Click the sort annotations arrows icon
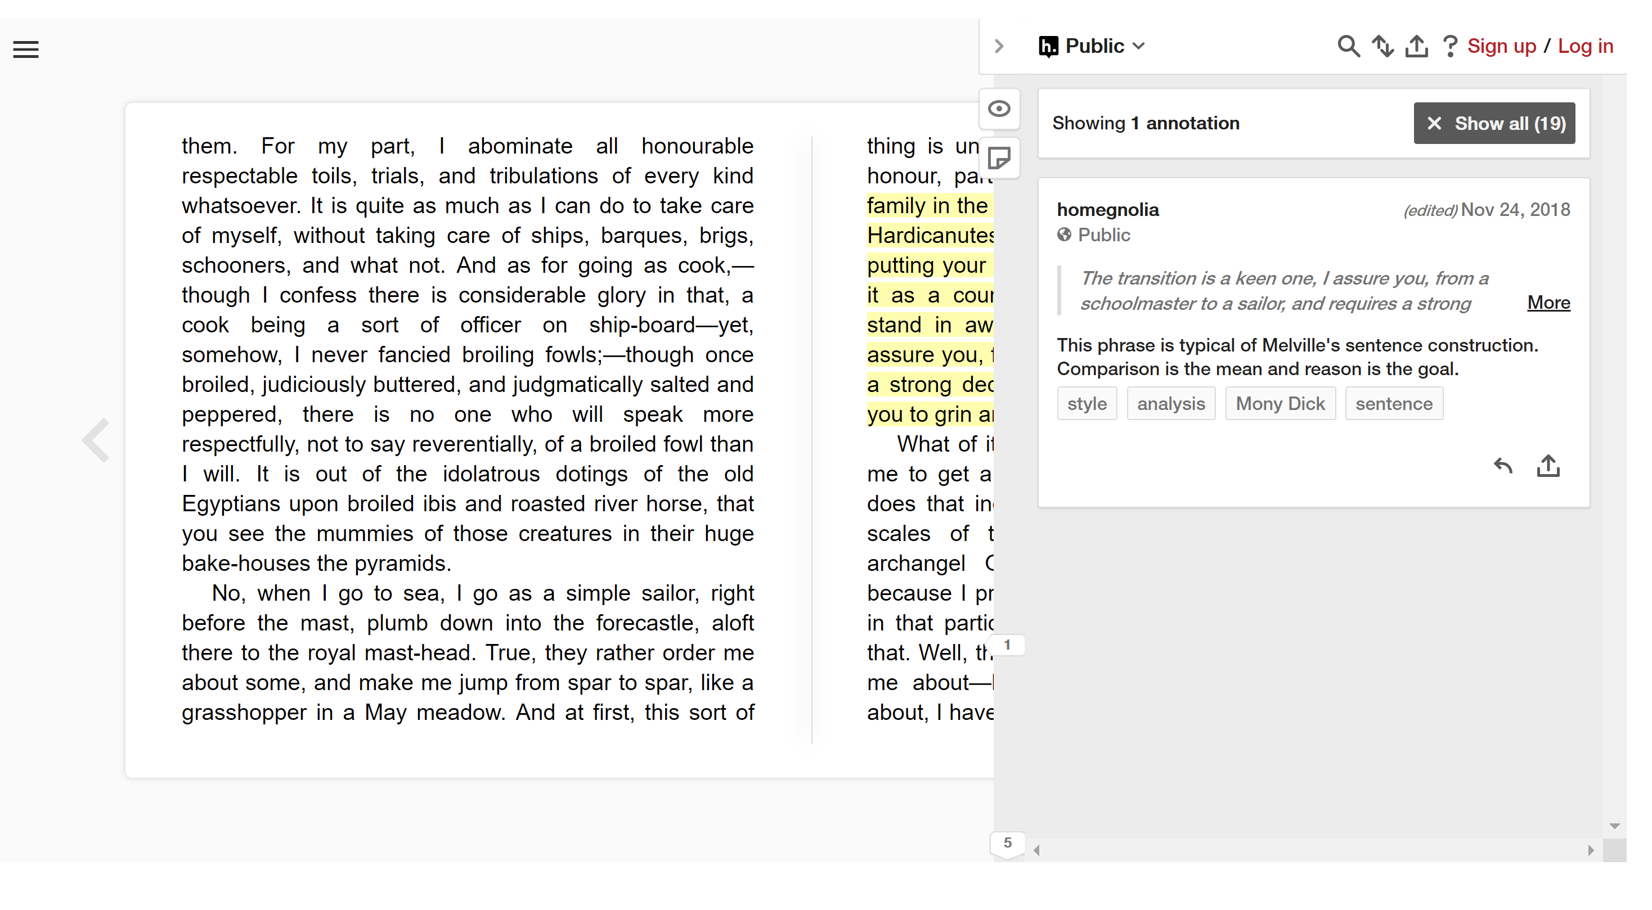Screen dimensions: 1652x910 (1382, 46)
